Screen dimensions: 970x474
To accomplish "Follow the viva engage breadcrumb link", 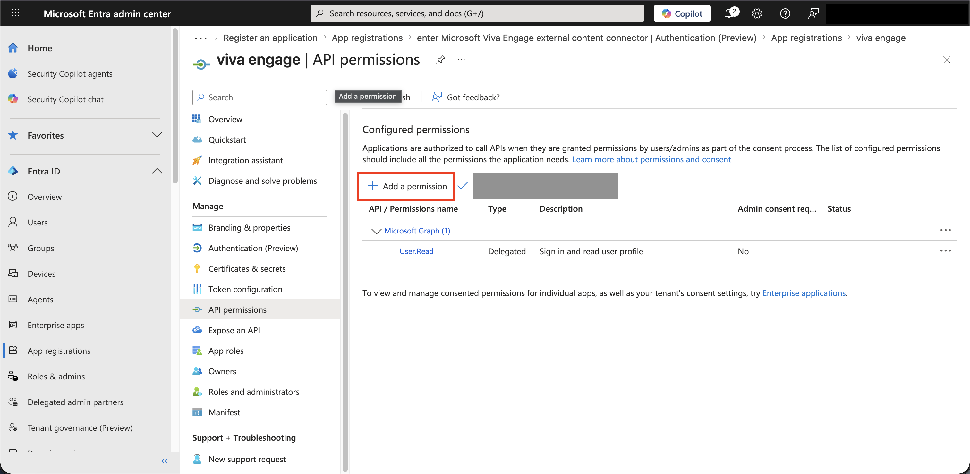I will point(881,38).
